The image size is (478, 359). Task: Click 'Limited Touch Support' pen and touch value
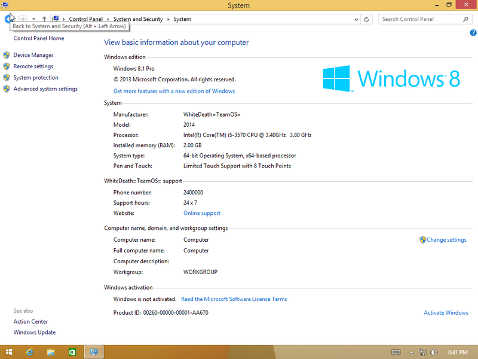[237, 166]
